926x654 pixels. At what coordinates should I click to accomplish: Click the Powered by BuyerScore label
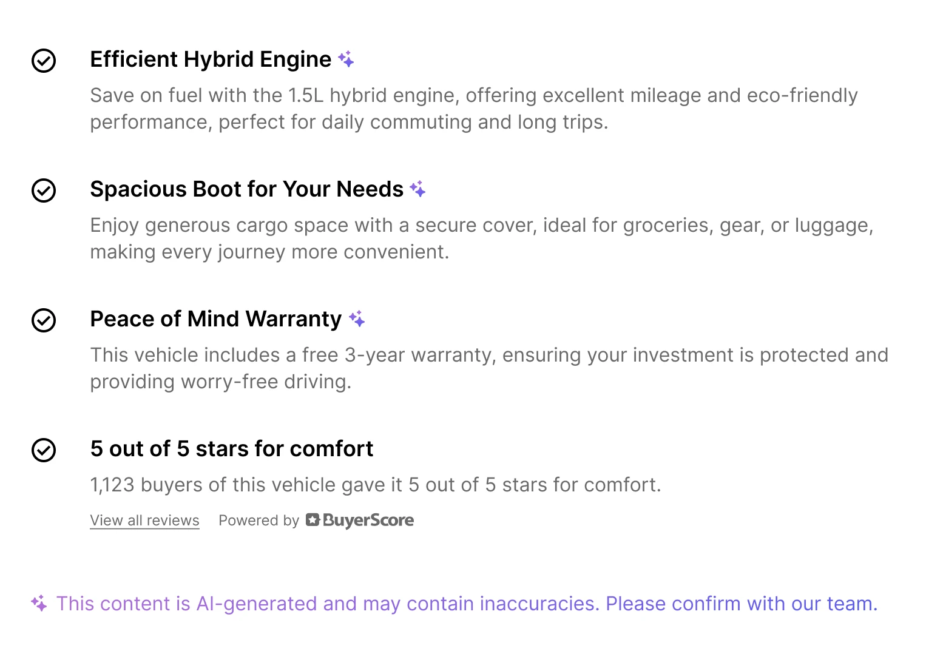[259, 520]
